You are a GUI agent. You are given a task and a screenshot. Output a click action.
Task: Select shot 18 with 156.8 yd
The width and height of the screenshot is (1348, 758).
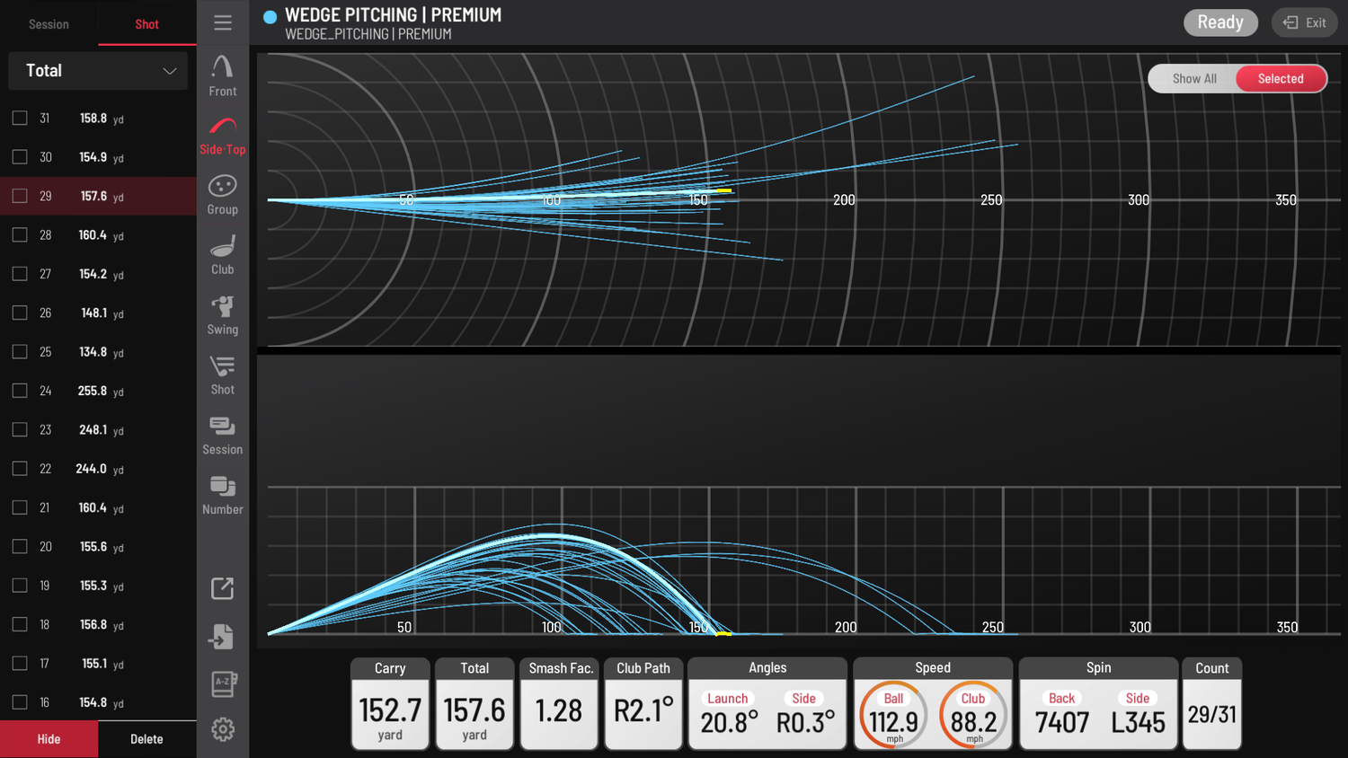[x=98, y=624]
